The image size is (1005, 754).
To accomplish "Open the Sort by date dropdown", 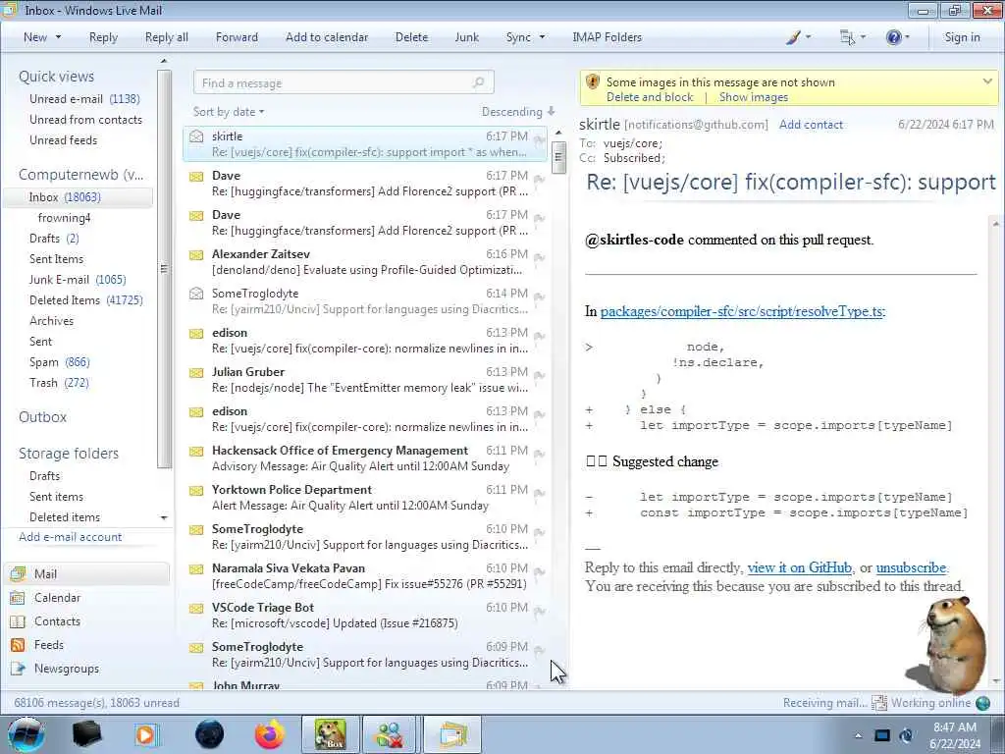I will point(228,112).
